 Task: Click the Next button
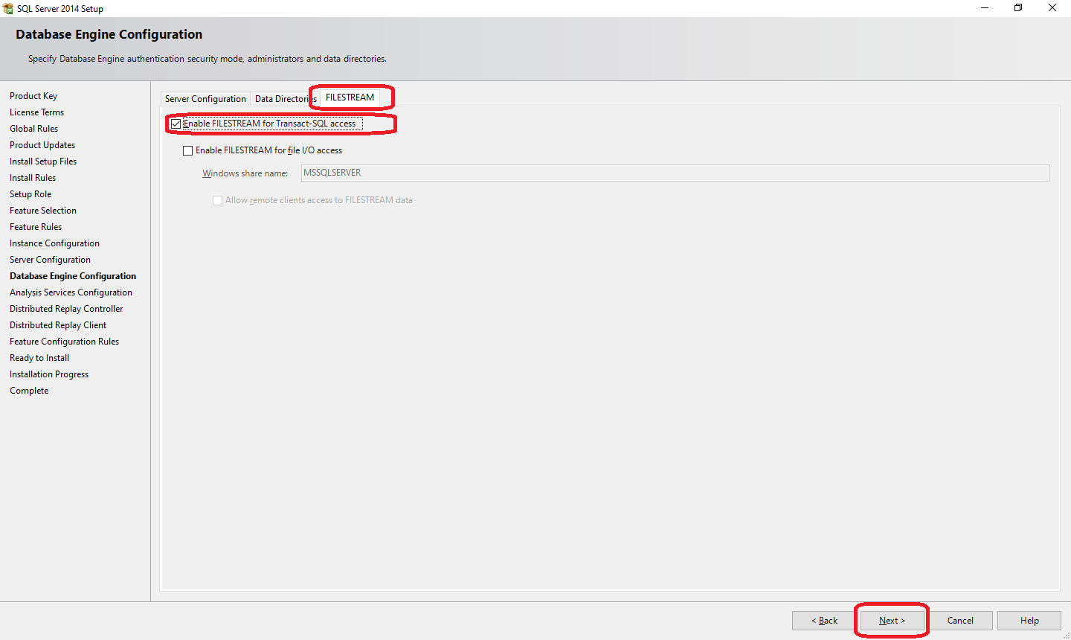click(x=892, y=621)
